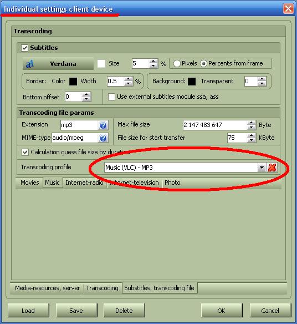Click the Load button
Image resolution: width=297 pixels, height=324 pixels.
[x=28, y=310]
